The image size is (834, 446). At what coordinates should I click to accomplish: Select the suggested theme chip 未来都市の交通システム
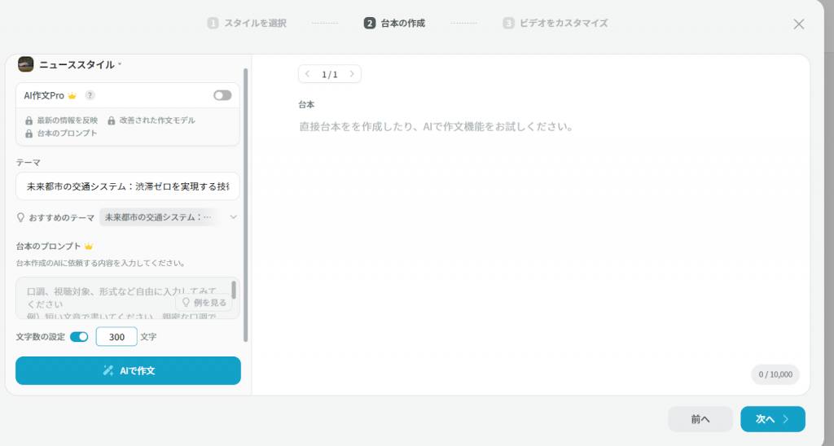(x=158, y=217)
